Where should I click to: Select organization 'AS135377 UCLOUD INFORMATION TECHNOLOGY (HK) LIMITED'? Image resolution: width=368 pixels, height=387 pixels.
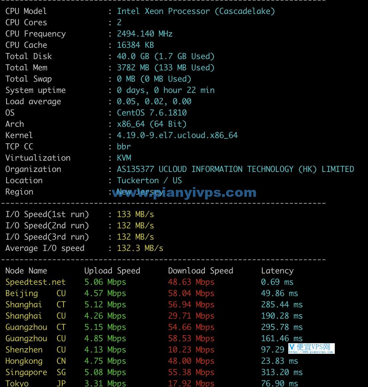[235, 169]
